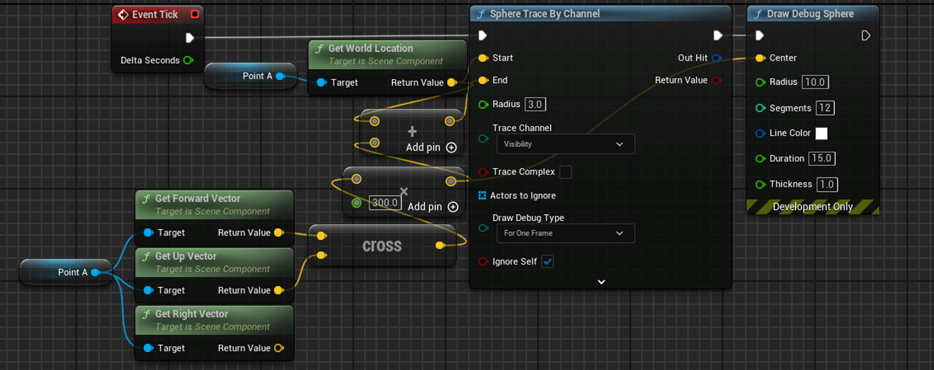
Task: Click the Thickness input pin
Action: (x=760, y=184)
